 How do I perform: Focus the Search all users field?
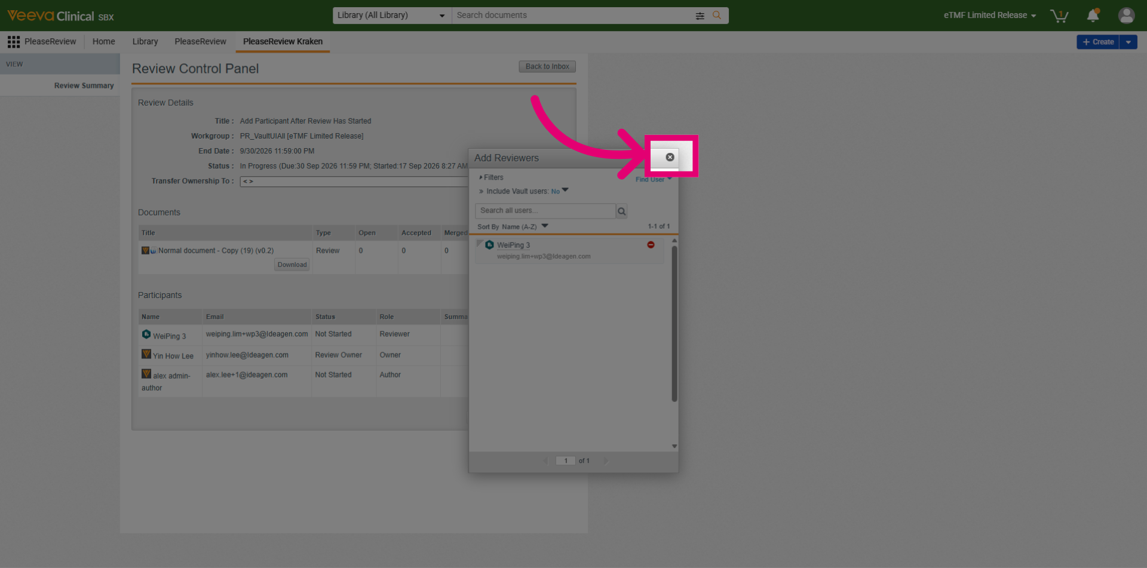545,211
